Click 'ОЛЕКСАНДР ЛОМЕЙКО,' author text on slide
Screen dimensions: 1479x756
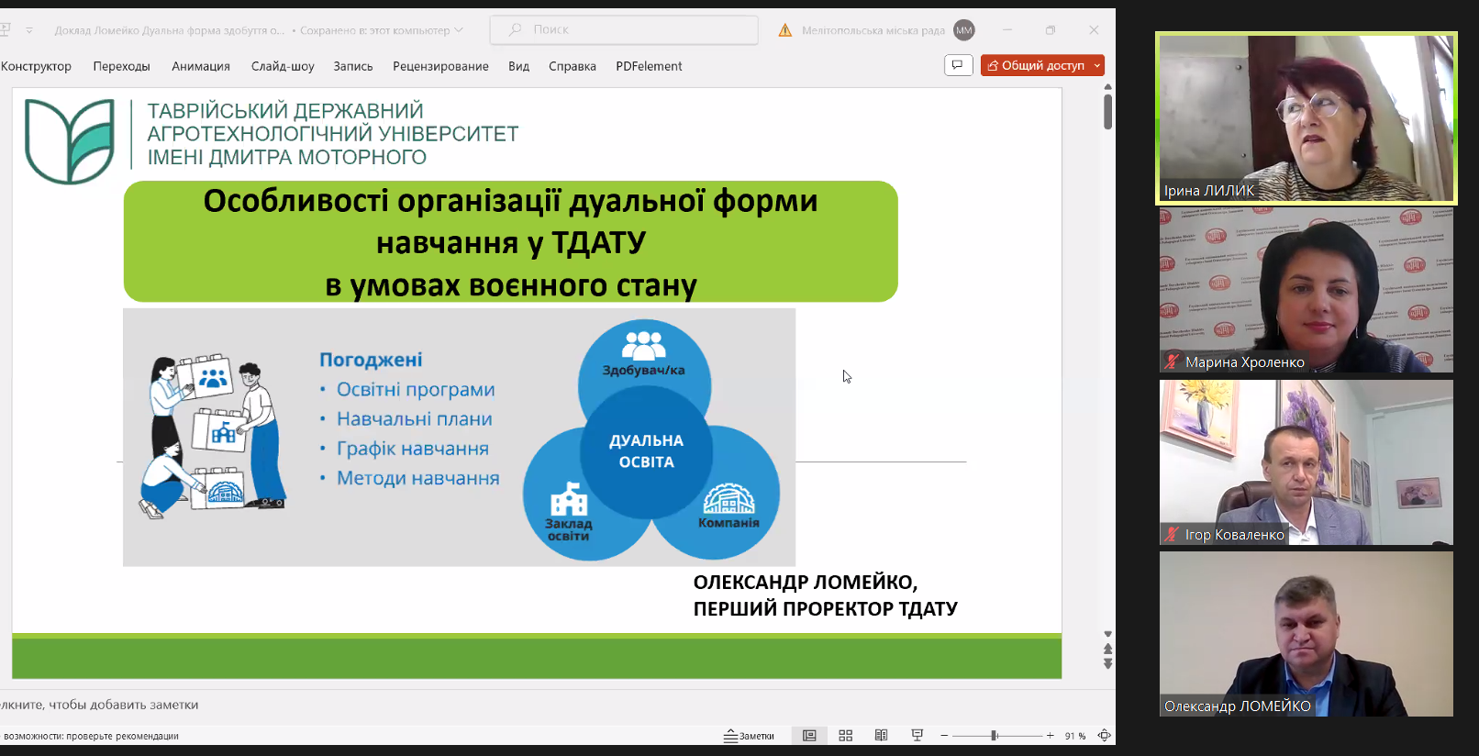[x=806, y=582]
